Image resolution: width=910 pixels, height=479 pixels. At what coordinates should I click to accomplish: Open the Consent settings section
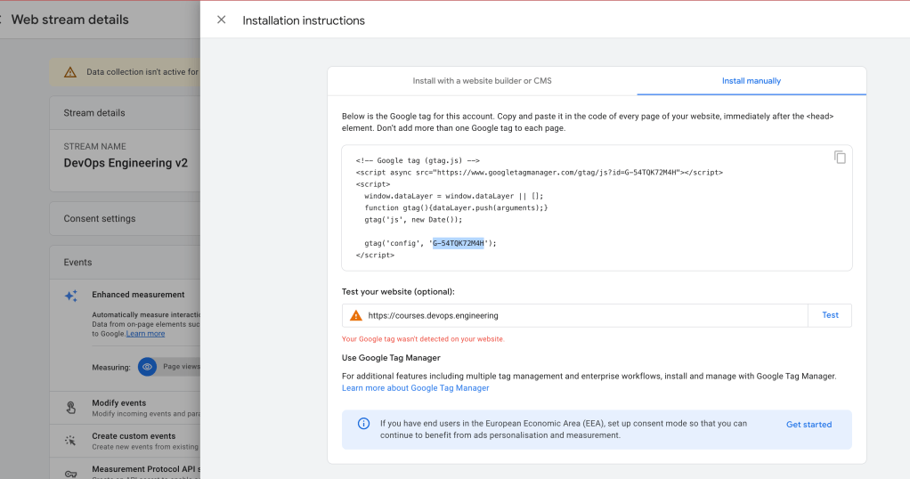click(125, 218)
